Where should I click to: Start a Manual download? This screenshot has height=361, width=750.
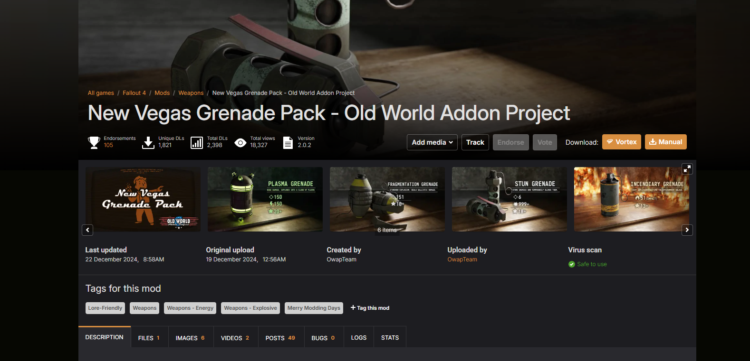coord(666,142)
